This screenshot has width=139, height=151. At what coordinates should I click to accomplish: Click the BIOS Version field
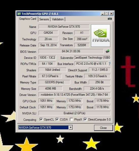71,51
